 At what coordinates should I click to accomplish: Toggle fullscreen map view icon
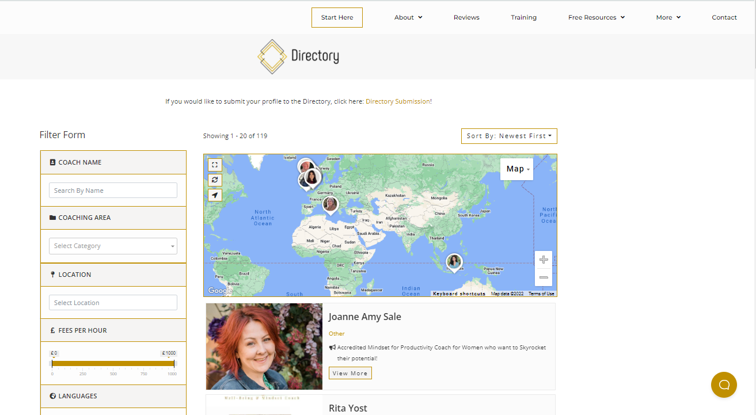[215, 165]
